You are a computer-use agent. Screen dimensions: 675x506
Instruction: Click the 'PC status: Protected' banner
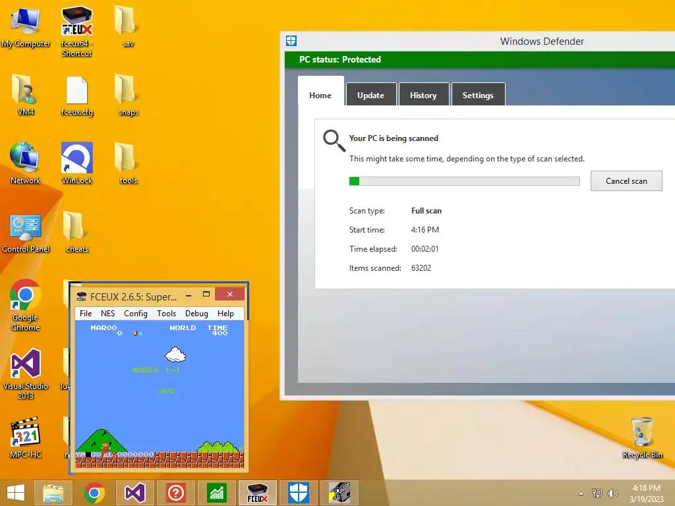480,59
